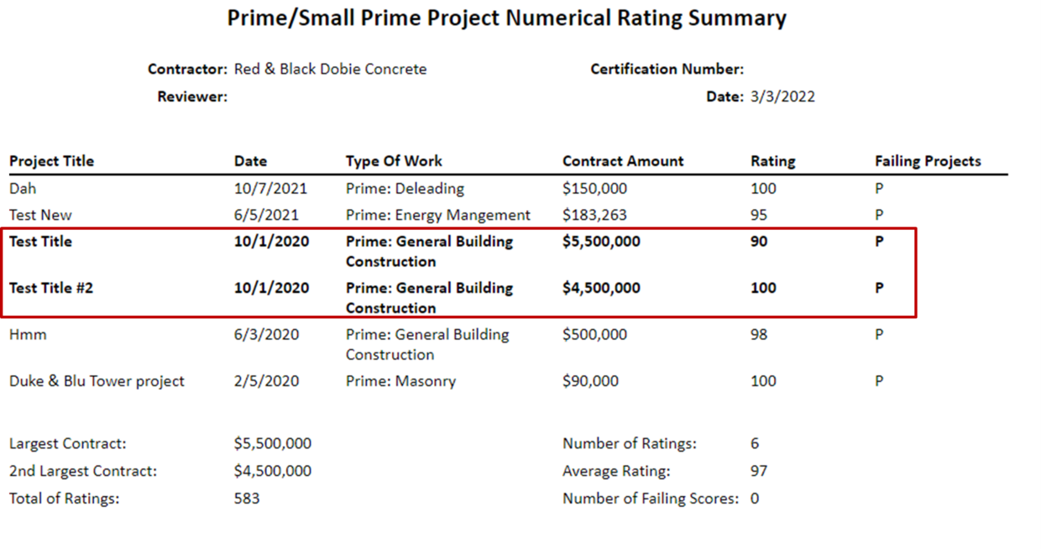Click the Failing Projects column header
This screenshot has width=1041, height=549.
pos(927,161)
